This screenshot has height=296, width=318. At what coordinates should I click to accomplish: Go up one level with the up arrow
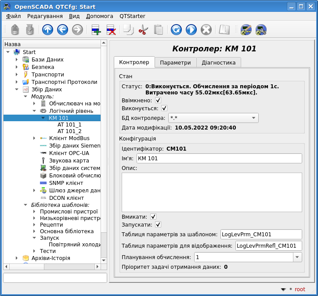pyautogui.click(x=48, y=30)
